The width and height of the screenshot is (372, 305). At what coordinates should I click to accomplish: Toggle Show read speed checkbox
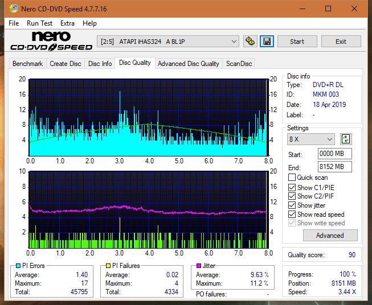pos(292,214)
